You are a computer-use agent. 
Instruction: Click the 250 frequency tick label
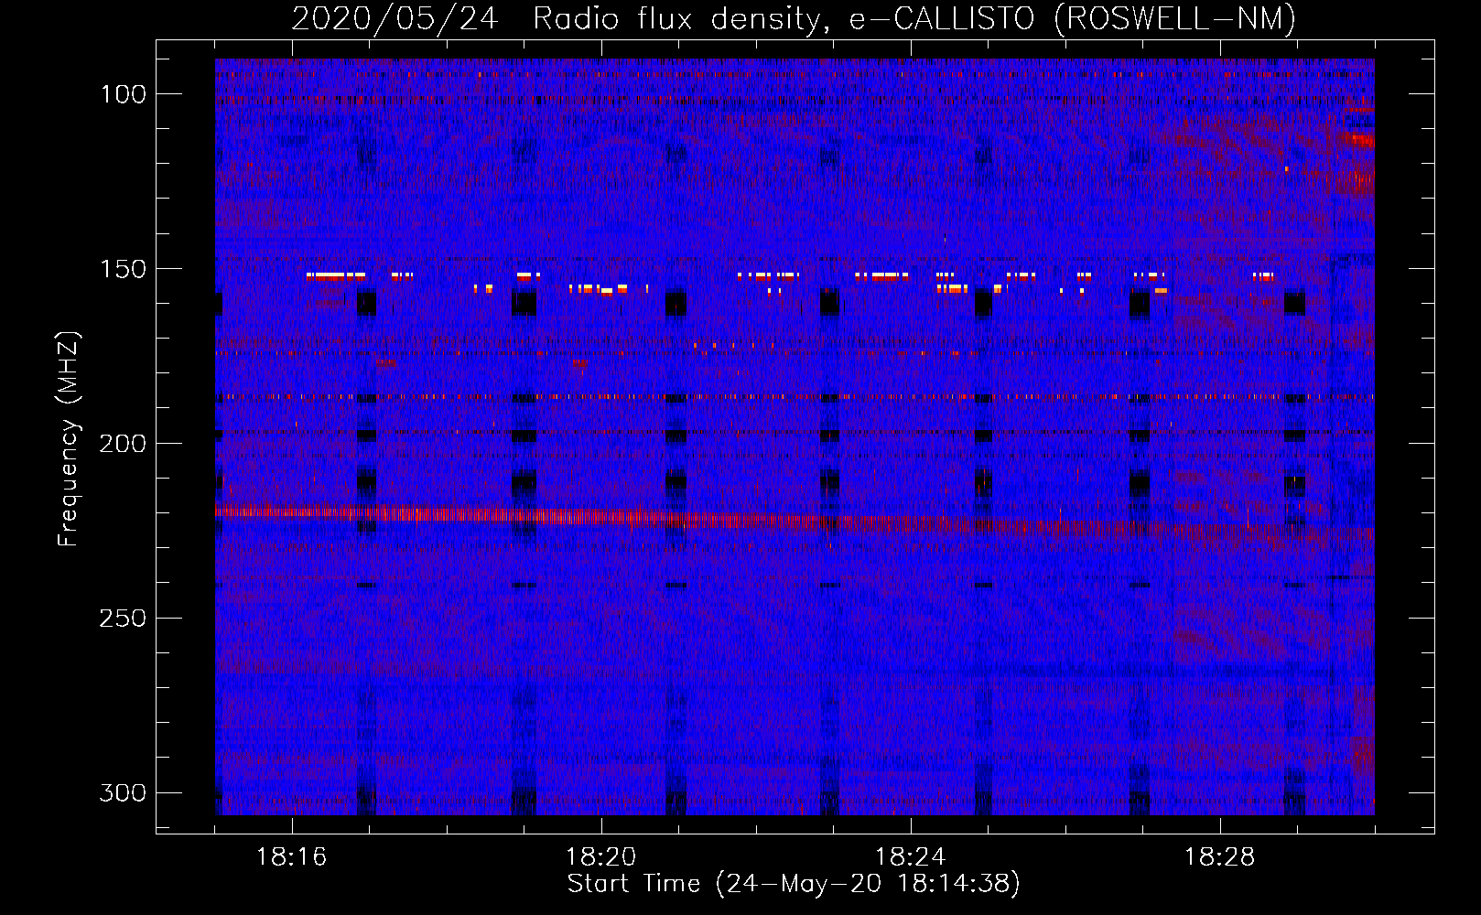click(122, 619)
